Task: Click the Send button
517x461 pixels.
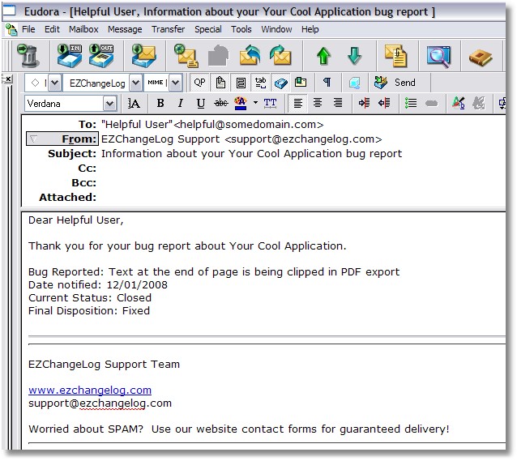Action: coord(395,83)
